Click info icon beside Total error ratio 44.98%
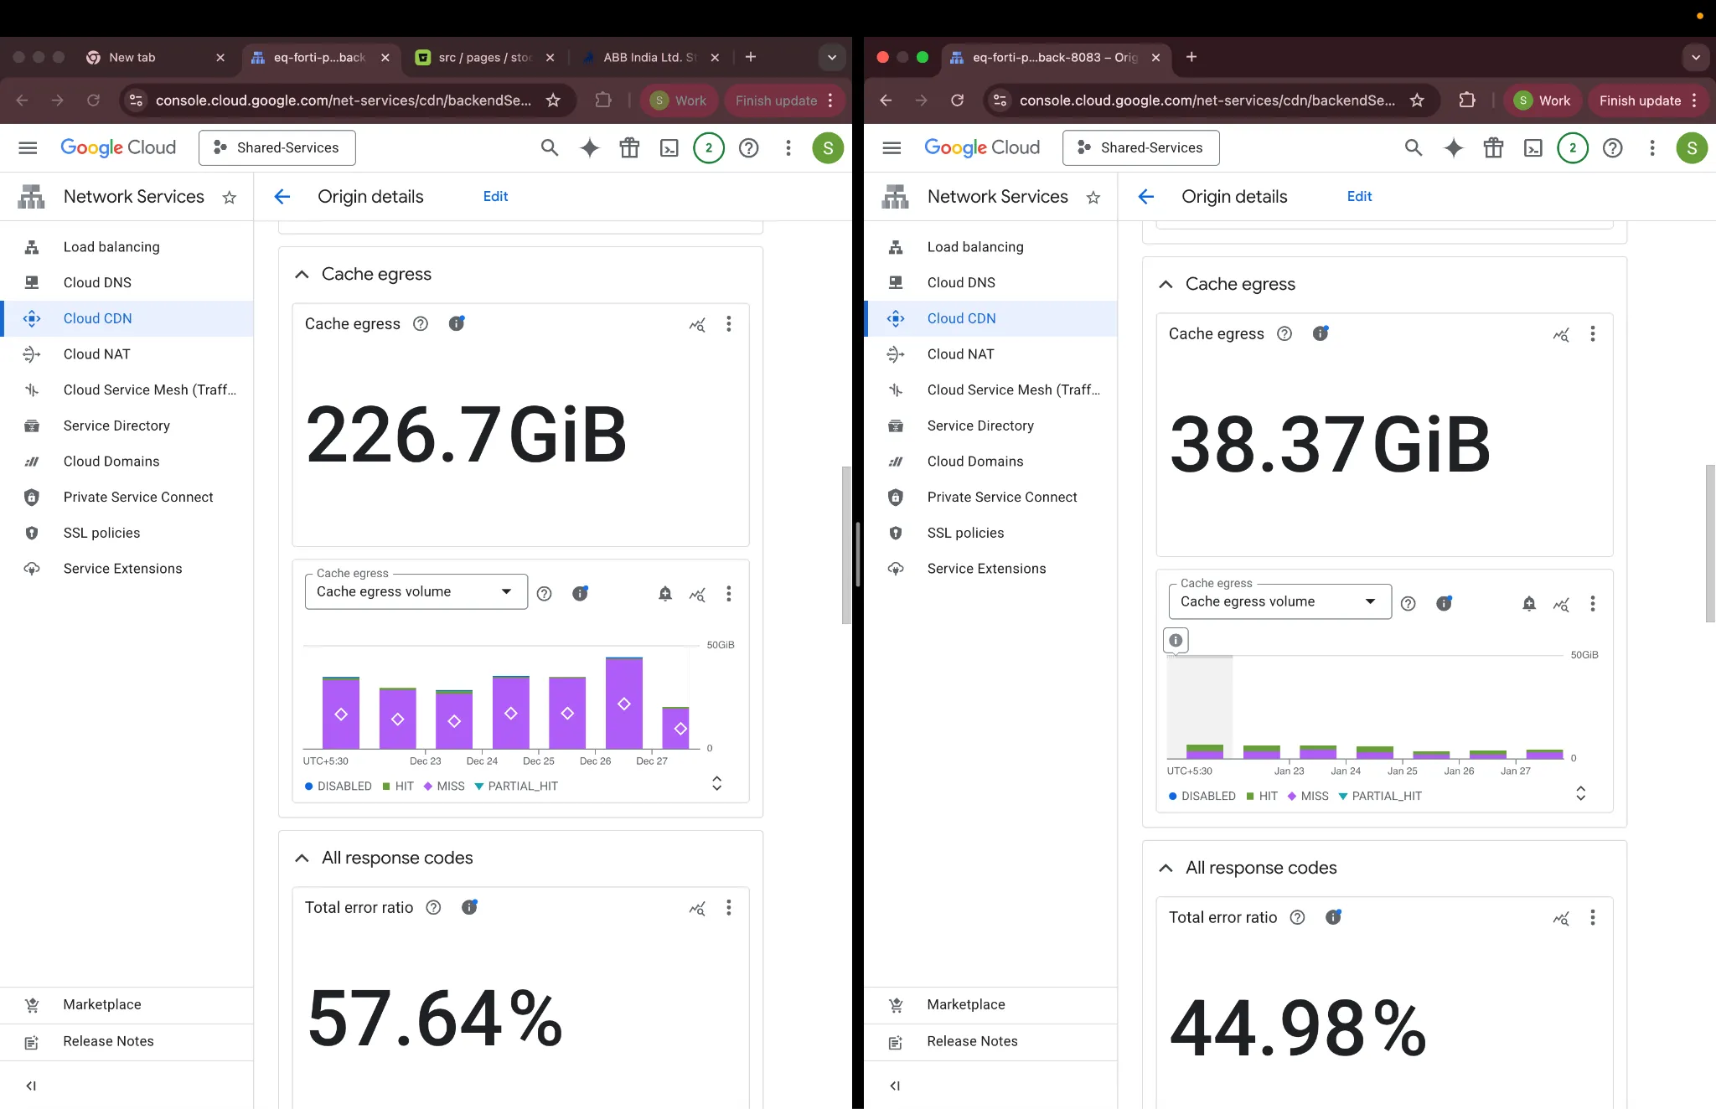 pyautogui.click(x=1334, y=917)
